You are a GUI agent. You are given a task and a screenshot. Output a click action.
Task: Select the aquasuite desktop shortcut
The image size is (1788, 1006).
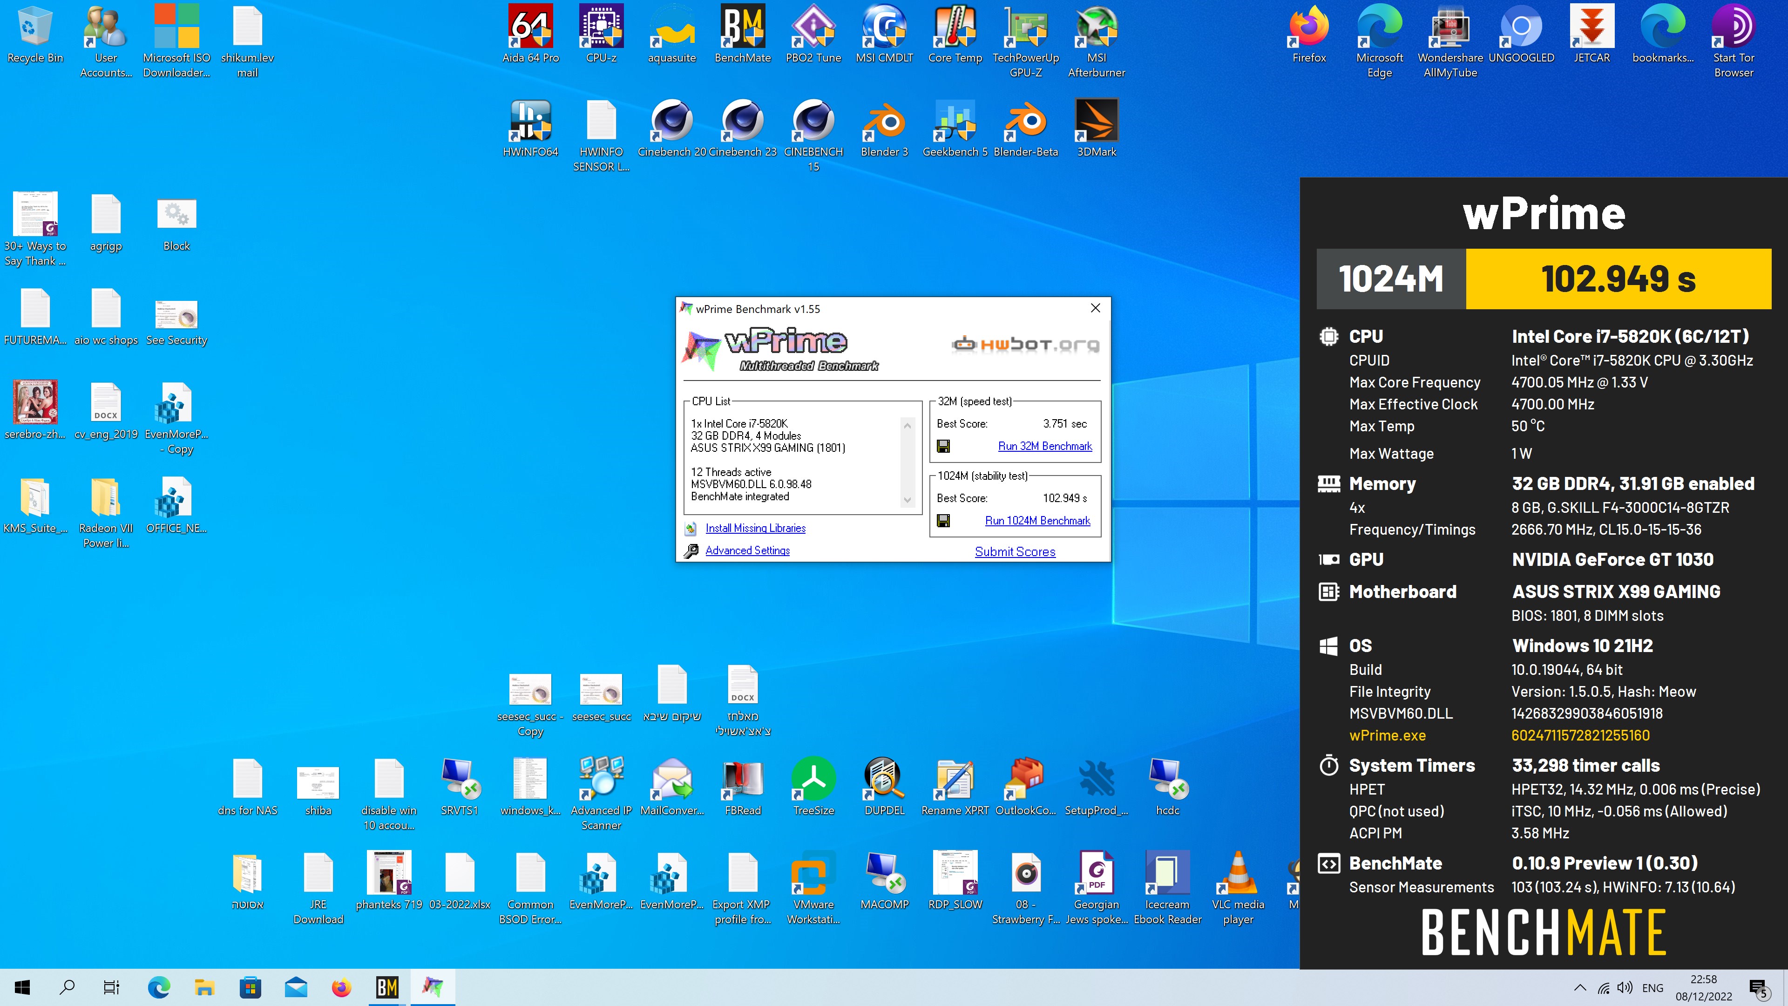pos(672,34)
